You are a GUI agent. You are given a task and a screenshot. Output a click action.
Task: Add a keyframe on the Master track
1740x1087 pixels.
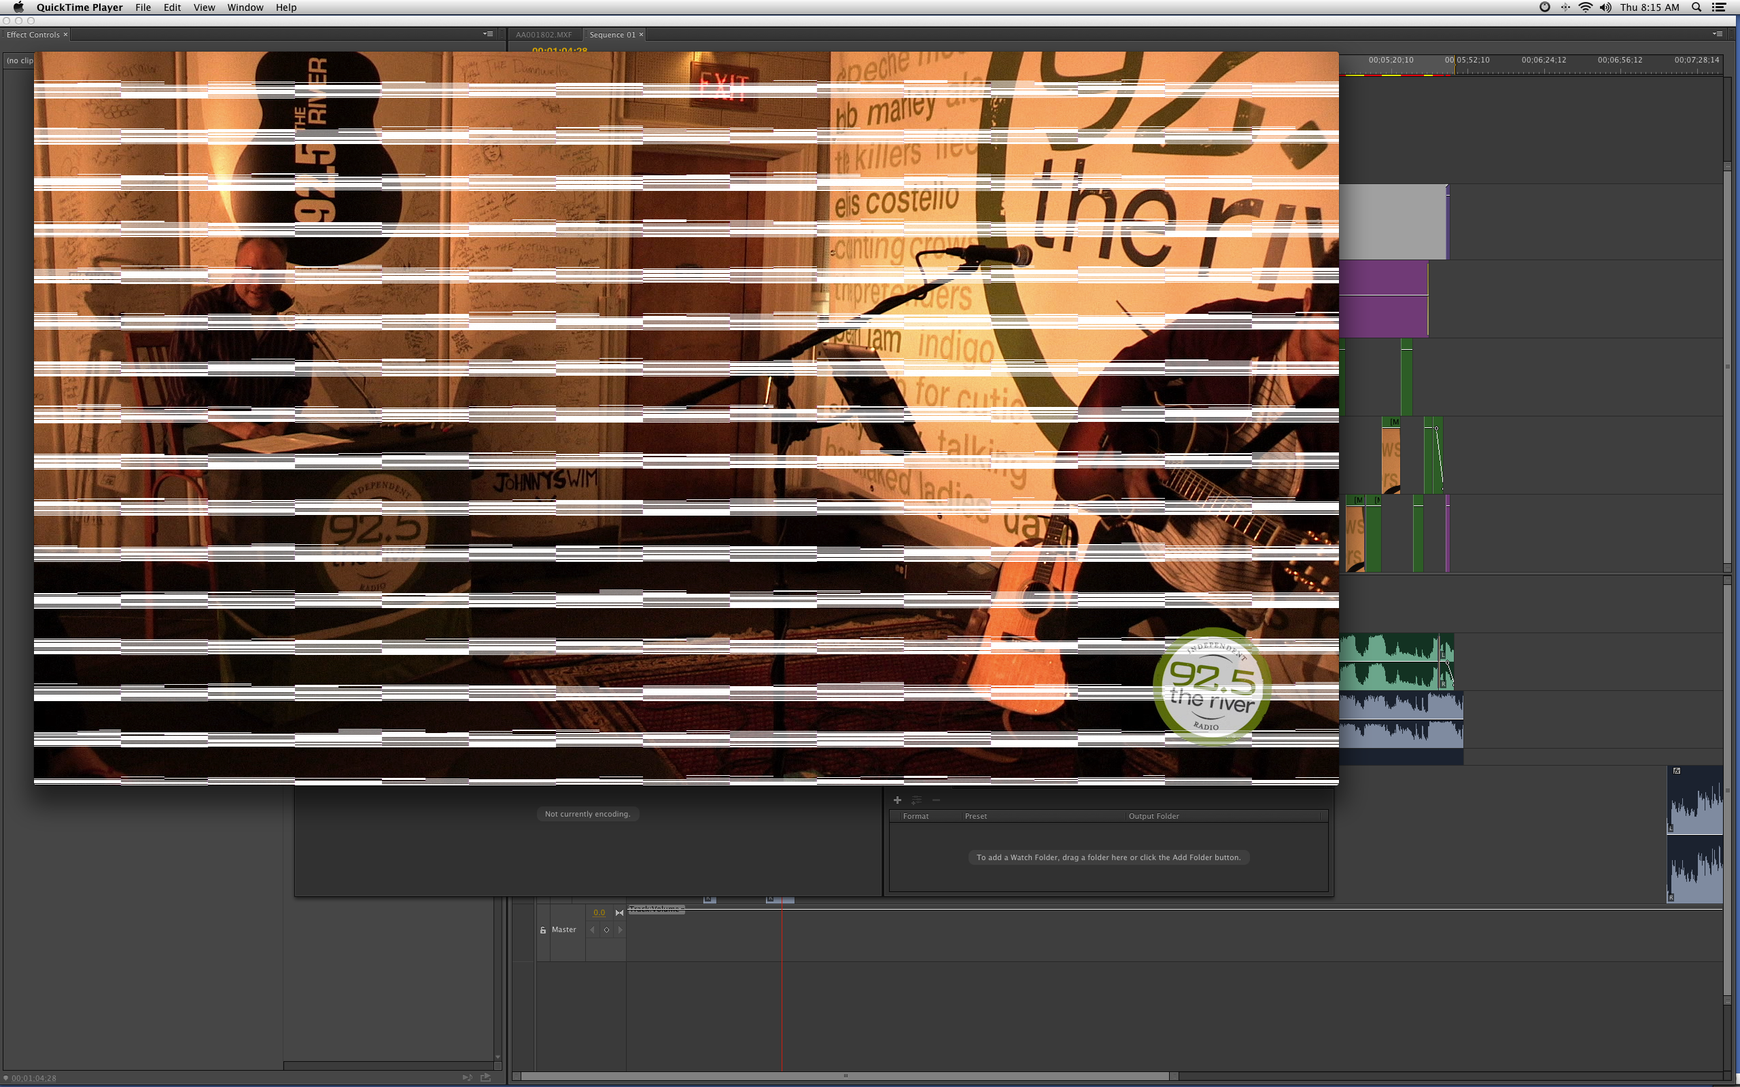tap(606, 929)
